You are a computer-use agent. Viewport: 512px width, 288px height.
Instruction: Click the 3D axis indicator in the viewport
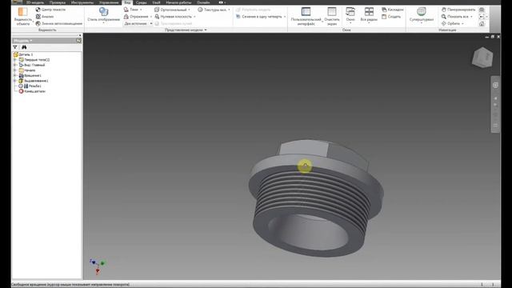click(98, 266)
